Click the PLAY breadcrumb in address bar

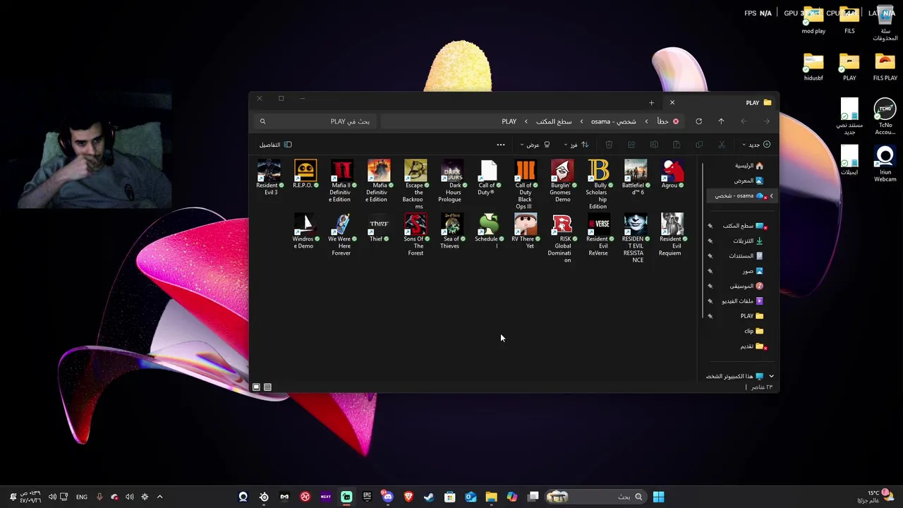pyautogui.click(x=509, y=121)
